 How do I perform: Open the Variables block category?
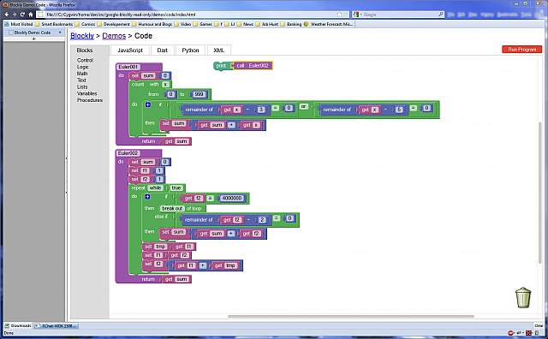[86, 93]
